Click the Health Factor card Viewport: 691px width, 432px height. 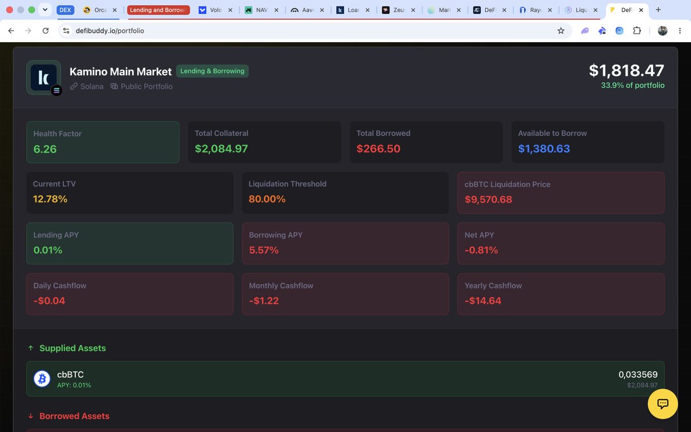tap(103, 142)
